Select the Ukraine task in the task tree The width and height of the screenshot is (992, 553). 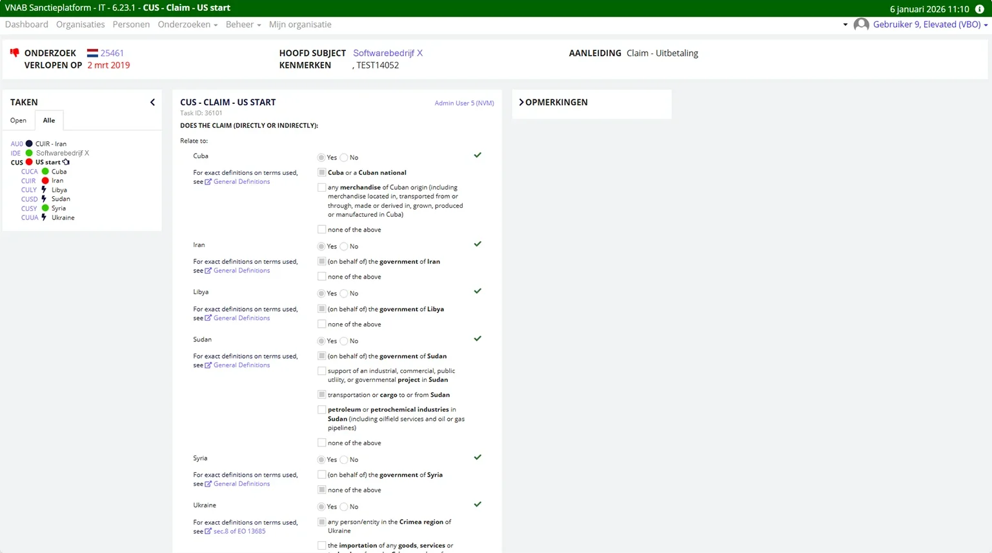point(63,217)
